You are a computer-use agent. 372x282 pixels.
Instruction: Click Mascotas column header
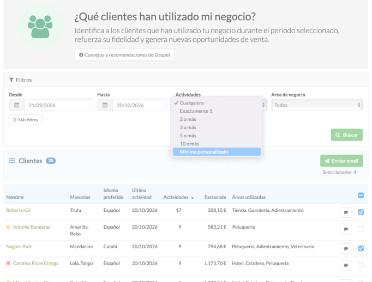[x=80, y=197]
